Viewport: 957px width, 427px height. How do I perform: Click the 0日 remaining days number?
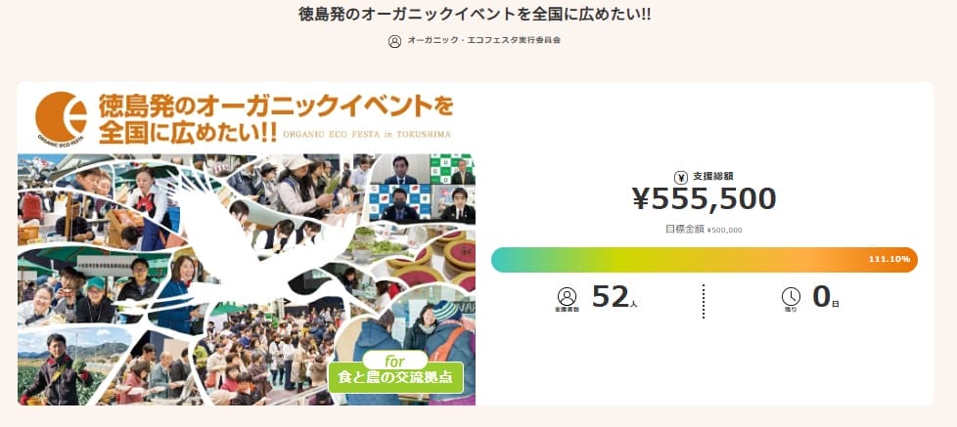point(825,296)
